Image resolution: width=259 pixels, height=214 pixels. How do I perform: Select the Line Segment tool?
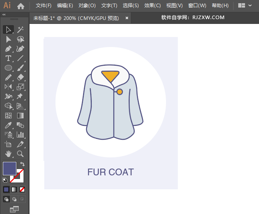pyautogui.click(x=20, y=58)
